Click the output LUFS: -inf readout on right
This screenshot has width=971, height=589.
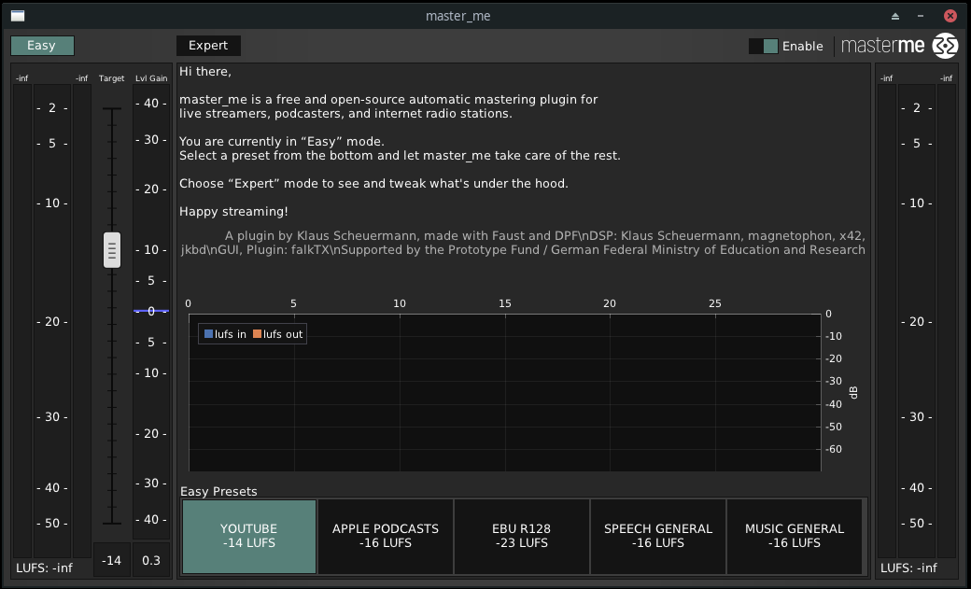point(908,568)
